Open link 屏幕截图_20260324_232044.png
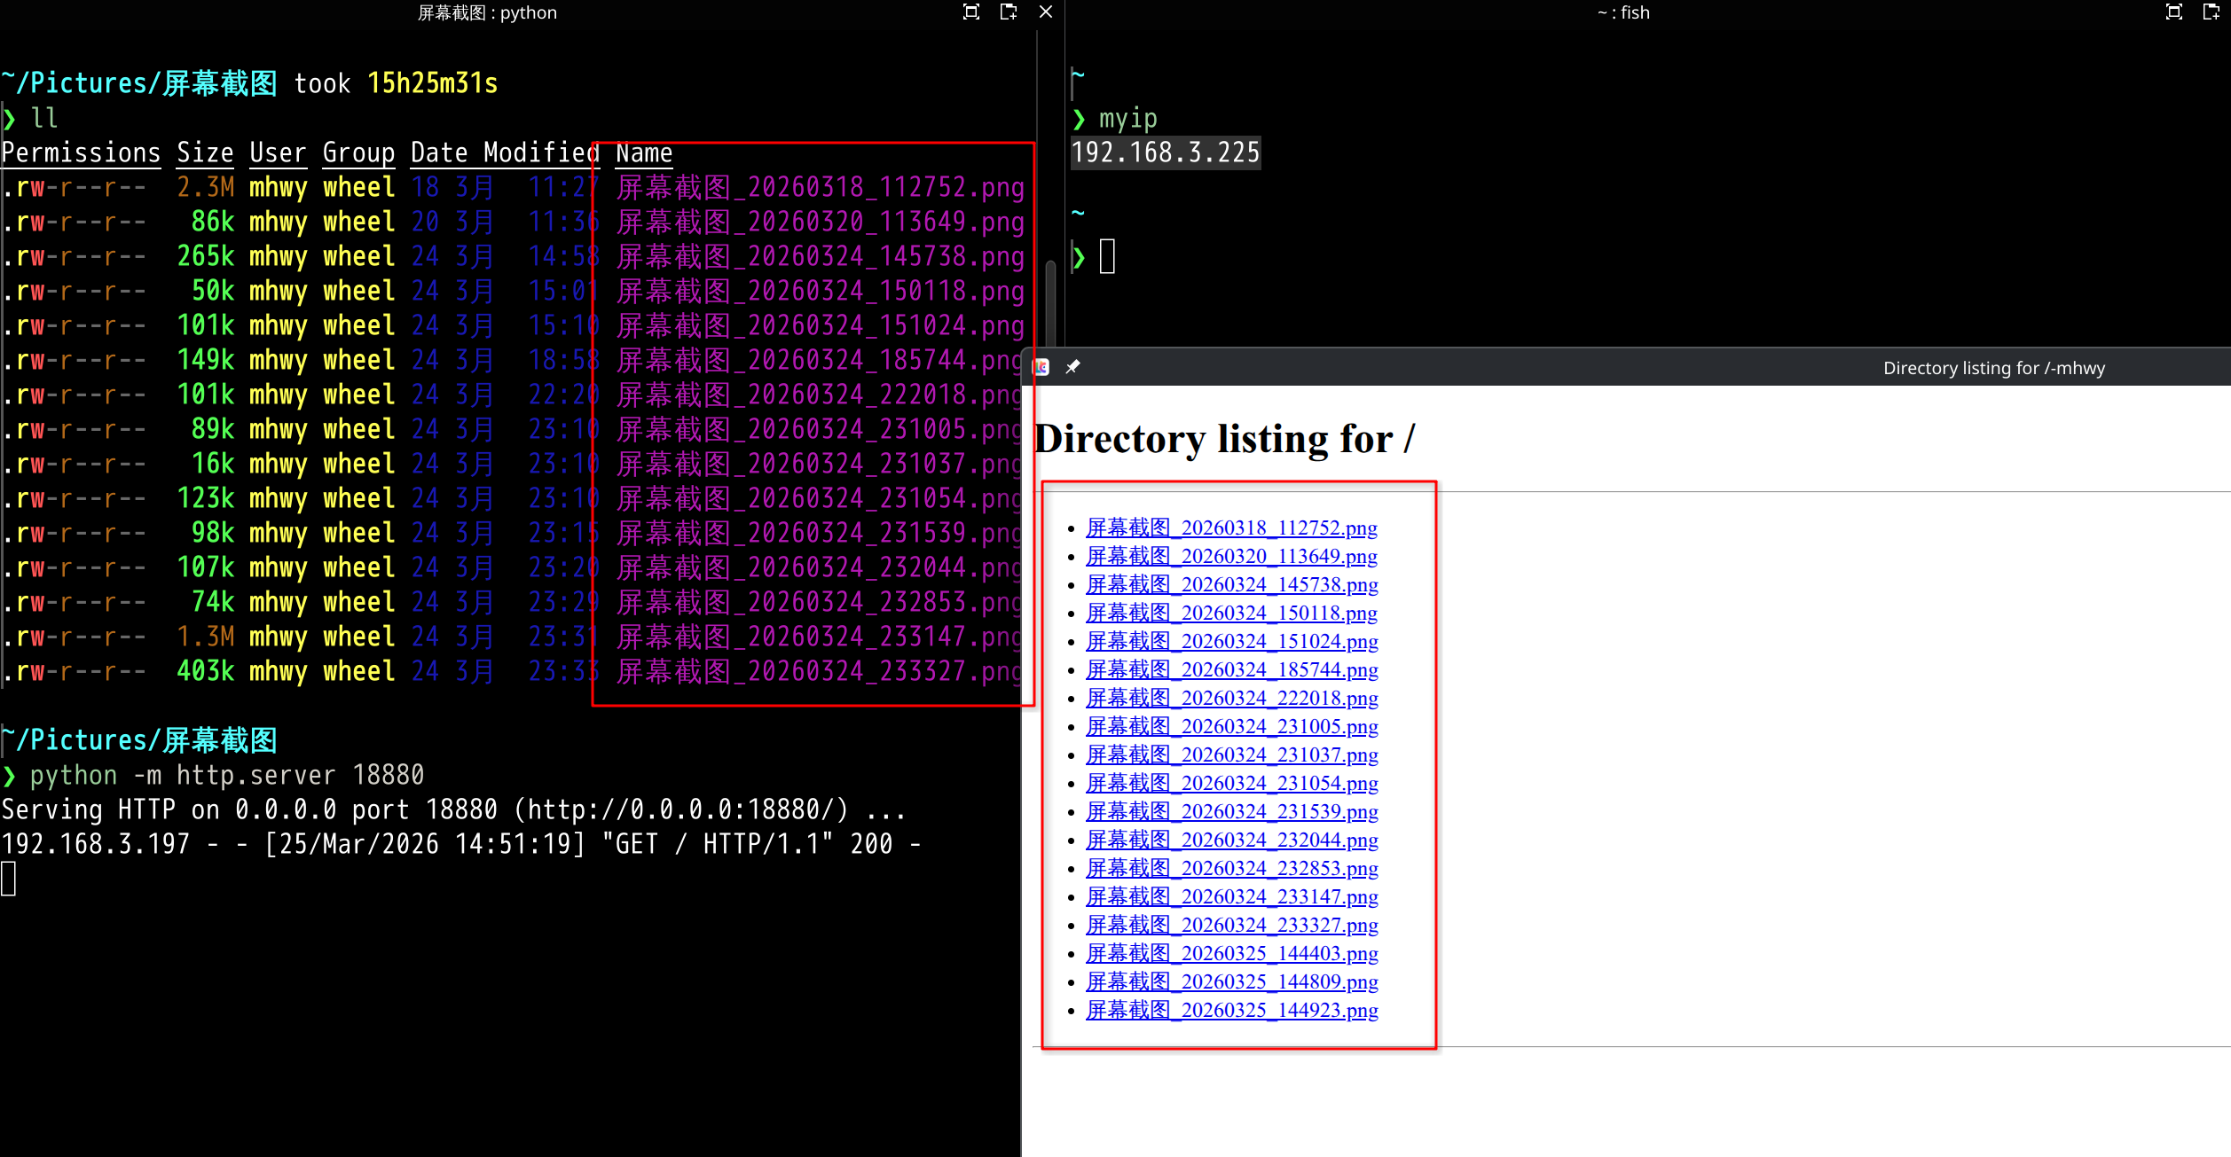The image size is (2231, 1157). pos(1231,840)
